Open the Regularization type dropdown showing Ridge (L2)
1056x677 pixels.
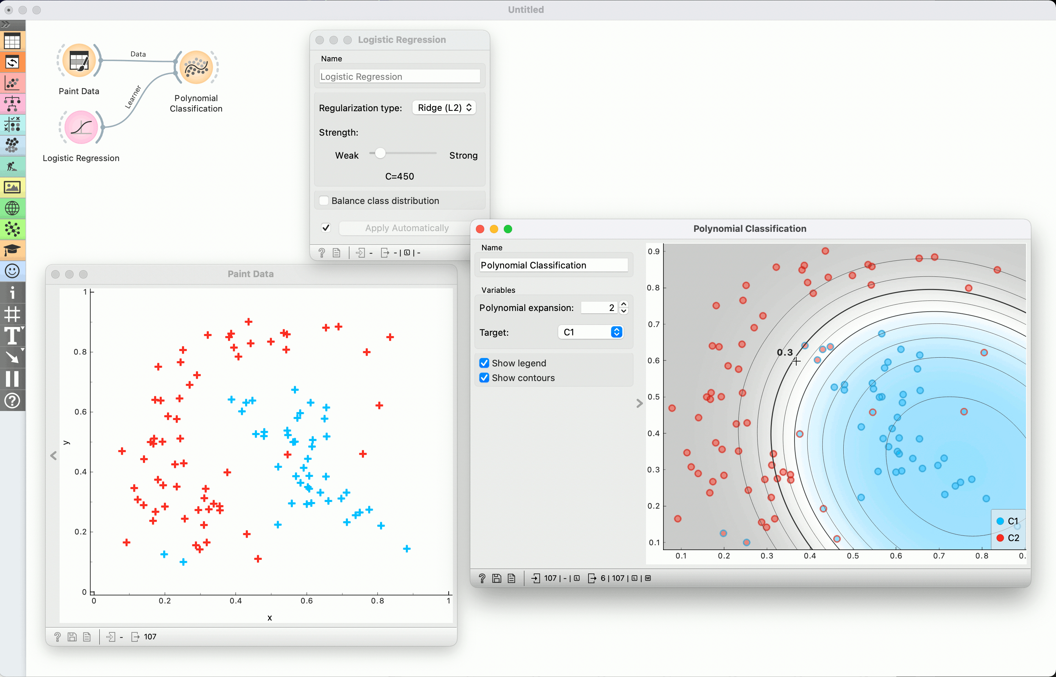pos(444,108)
